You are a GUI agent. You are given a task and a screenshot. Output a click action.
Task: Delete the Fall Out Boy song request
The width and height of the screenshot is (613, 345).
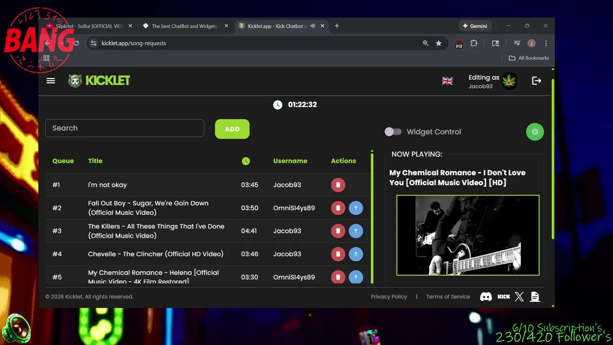pos(338,208)
